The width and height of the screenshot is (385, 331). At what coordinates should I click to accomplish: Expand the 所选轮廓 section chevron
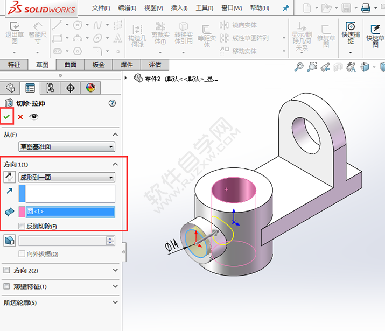115,302
